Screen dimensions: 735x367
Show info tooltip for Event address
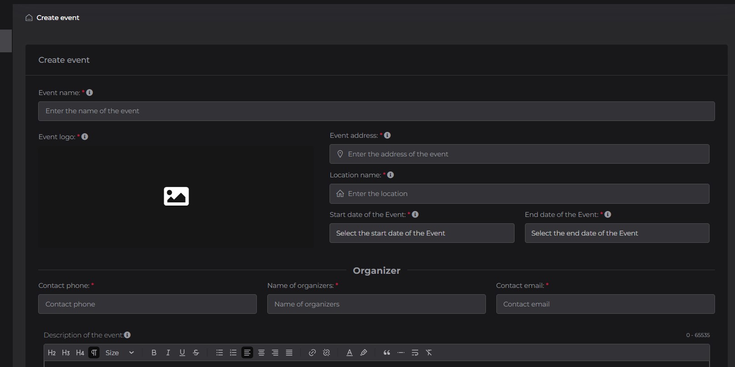[x=387, y=136]
